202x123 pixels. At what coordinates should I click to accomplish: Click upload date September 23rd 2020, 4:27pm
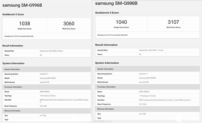tap(51, 51)
